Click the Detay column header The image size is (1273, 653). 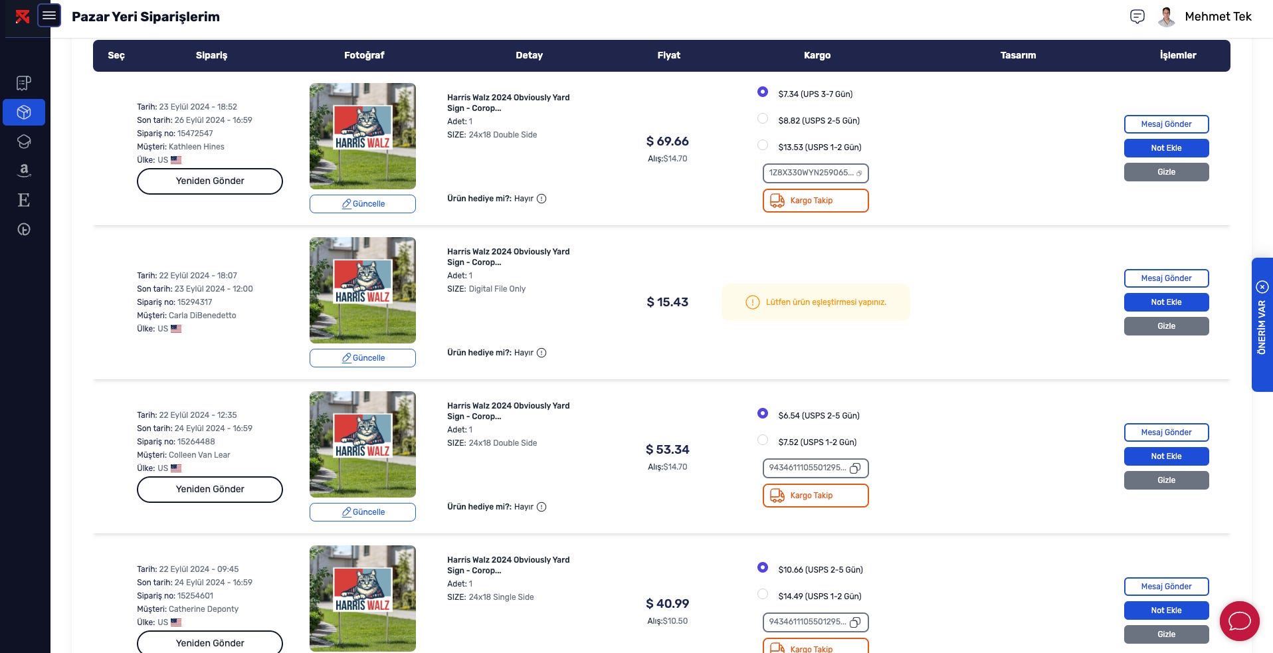click(529, 55)
